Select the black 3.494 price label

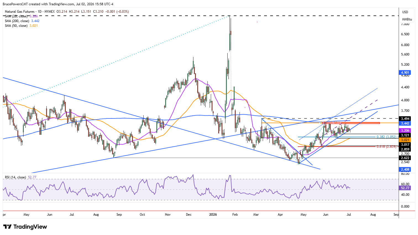click(405, 119)
